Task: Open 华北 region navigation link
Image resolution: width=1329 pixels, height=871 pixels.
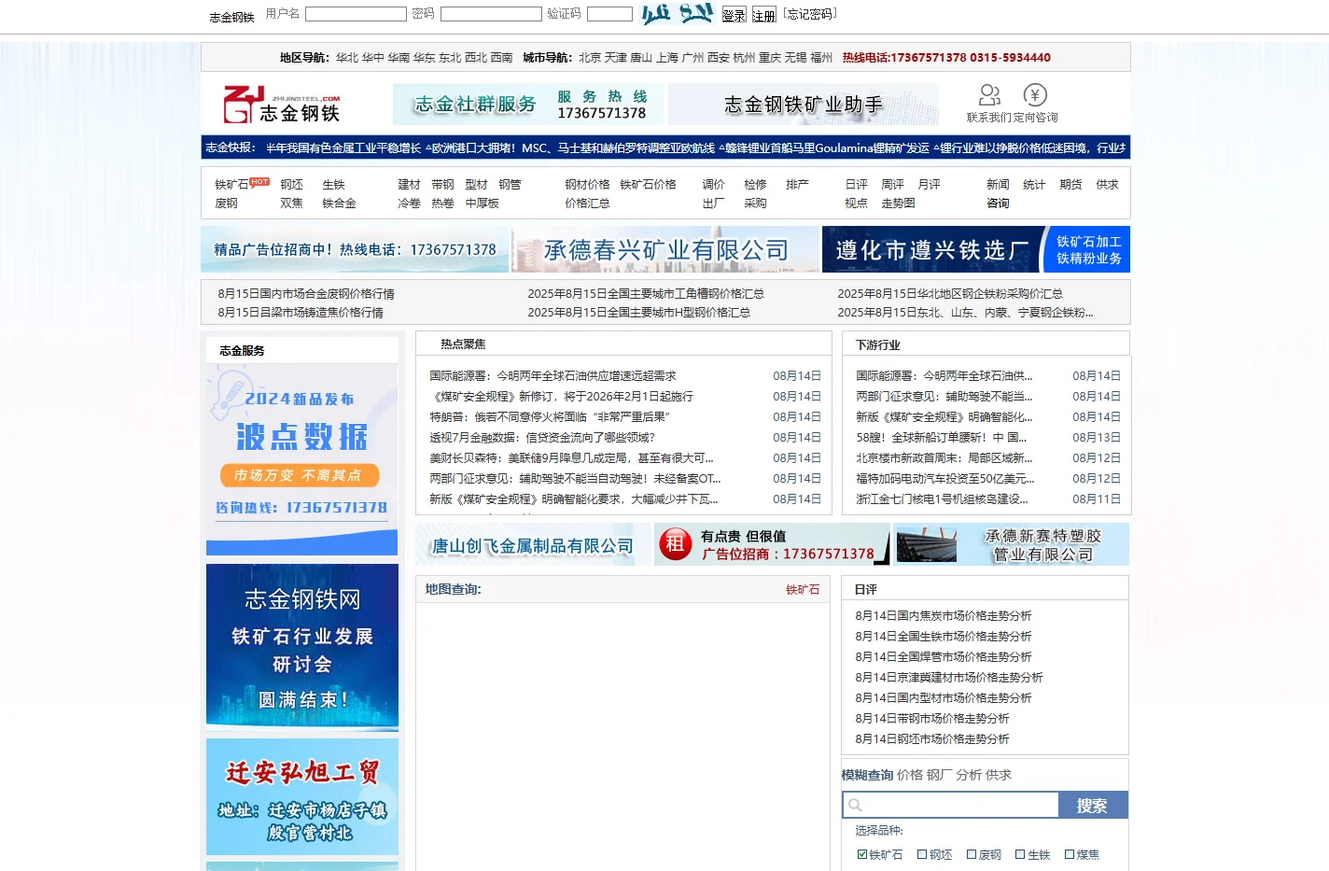Action: pos(347,58)
